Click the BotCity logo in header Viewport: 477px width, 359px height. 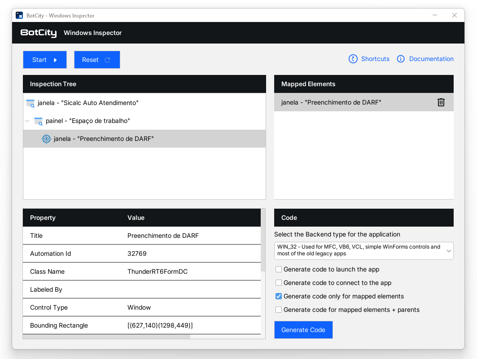pyautogui.click(x=39, y=33)
